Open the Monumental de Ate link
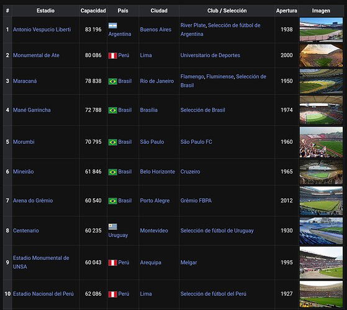This screenshot has width=347, height=310. 36,55
